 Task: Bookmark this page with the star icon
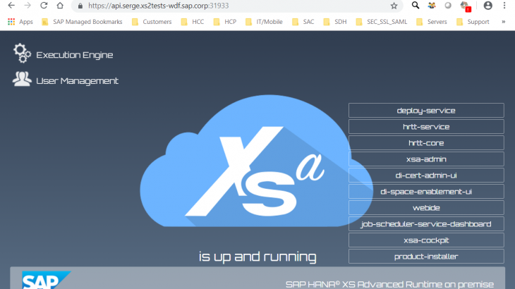coord(394,6)
